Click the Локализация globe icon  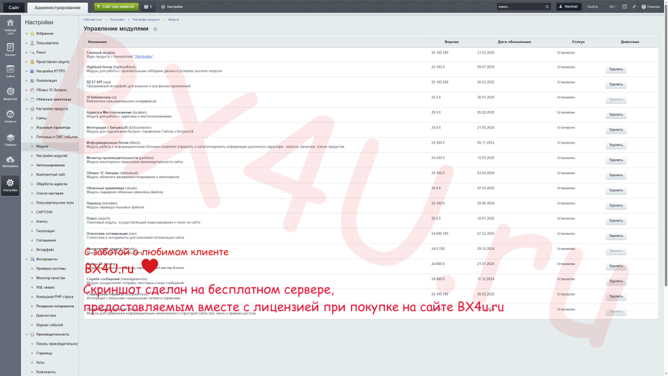(32, 80)
